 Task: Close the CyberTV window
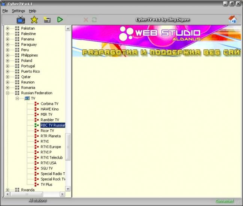click(239, 4)
